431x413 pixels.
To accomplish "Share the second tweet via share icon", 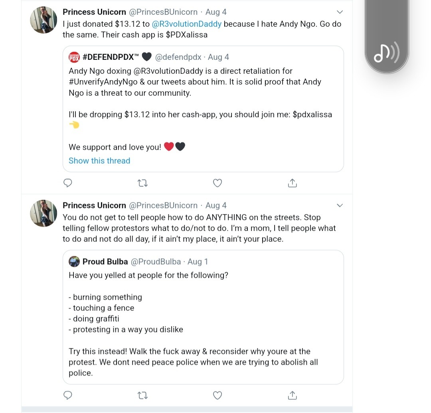I will click(x=292, y=395).
